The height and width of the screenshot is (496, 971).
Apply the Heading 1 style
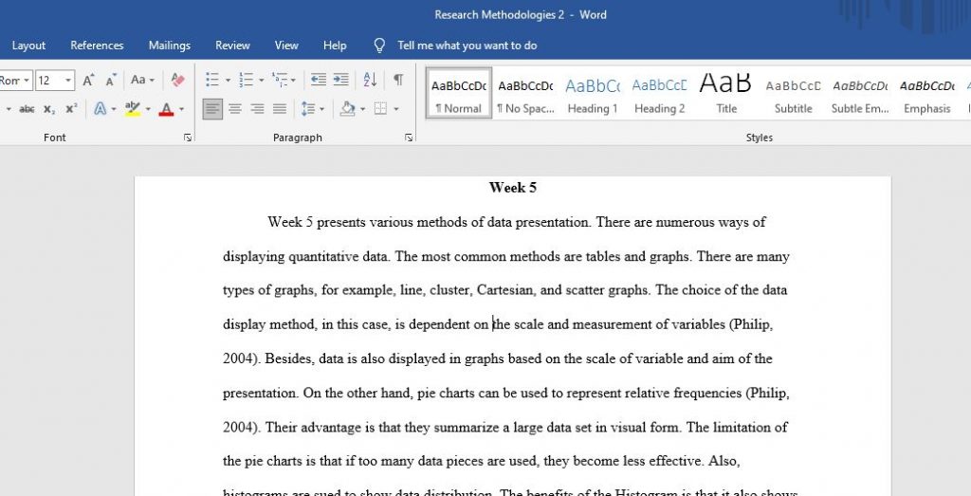pyautogui.click(x=593, y=94)
